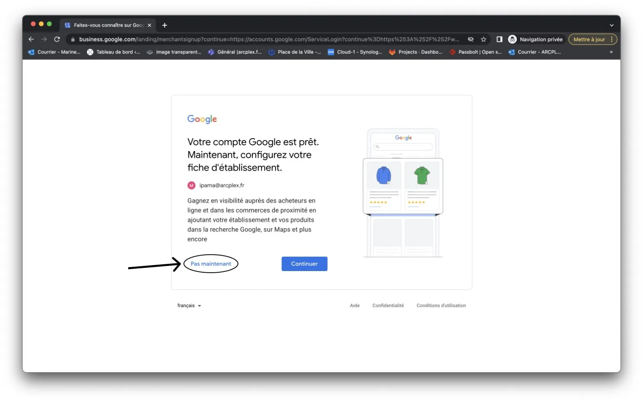Image resolution: width=643 pixels, height=402 pixels.
Task: Open the Conditions d'utilisation link
Action: pos(441,306)
